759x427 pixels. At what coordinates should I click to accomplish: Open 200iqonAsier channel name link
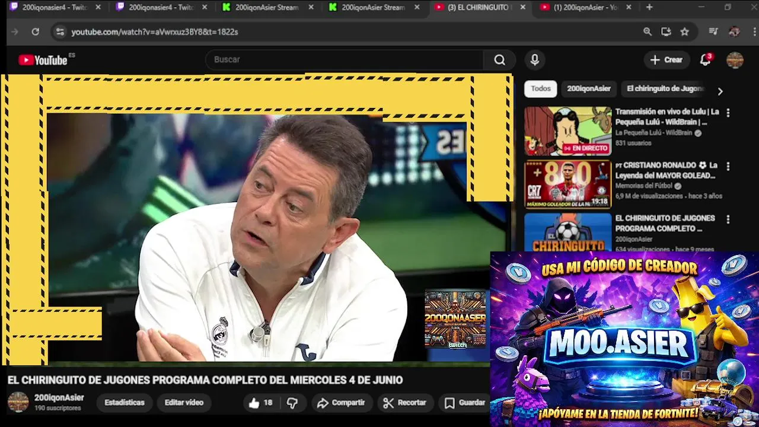pyautogui.click(x=59, y=398)
